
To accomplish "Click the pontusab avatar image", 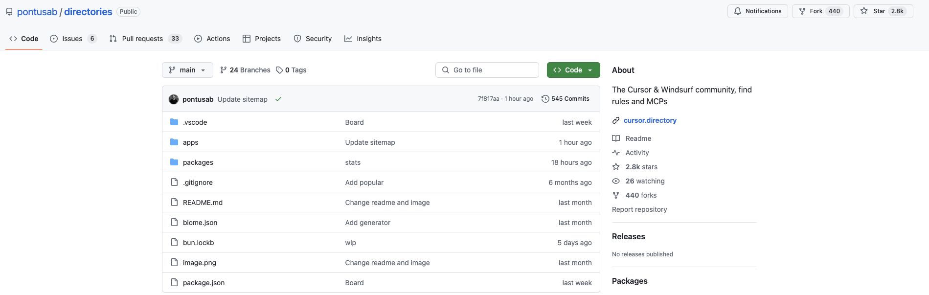I will (174, 99).
